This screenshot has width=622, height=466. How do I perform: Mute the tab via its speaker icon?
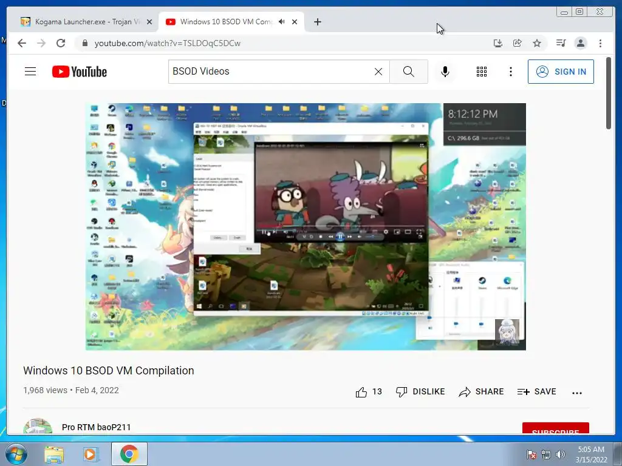tap(282, 22)
